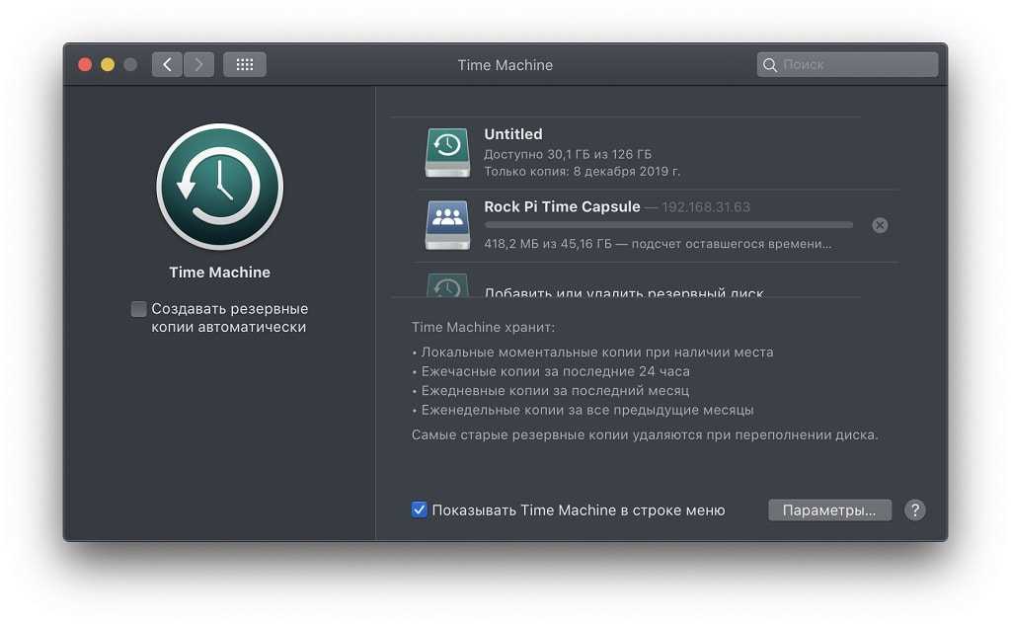This screenshot has height=625, width=1011.
Task: Go forward with the right arrow button
Action: pos(199,65)
